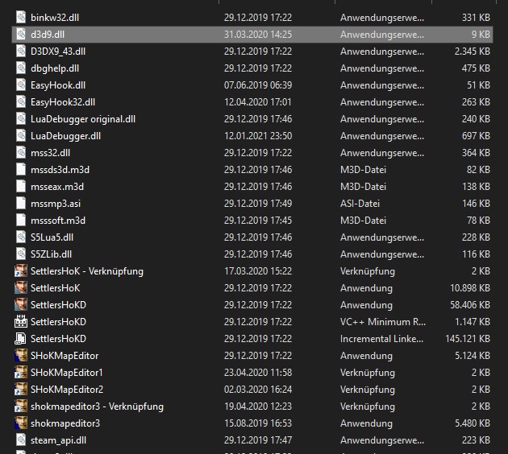Click the 145.121 KB size value
The image size is (508, 454).
click(x=467, y=338)
